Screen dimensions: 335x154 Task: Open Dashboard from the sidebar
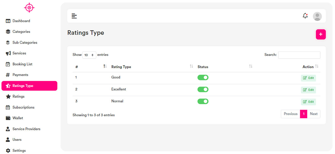pos(21,21)
